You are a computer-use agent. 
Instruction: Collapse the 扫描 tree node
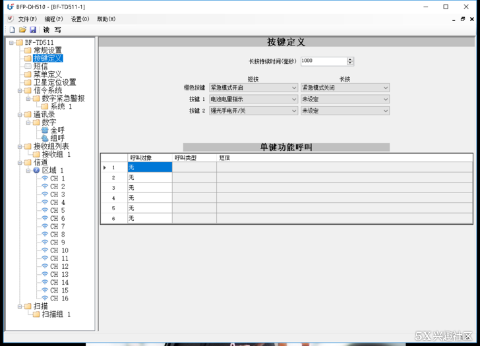[20, 306]
